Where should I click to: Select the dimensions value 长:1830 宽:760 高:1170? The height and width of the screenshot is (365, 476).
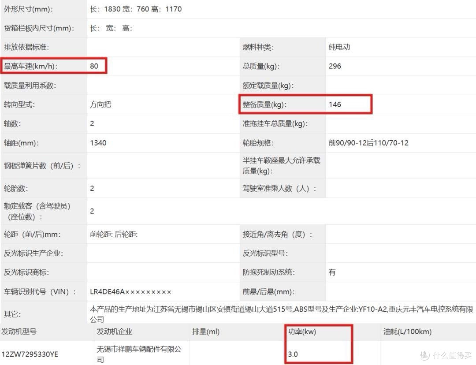(136, 9)
